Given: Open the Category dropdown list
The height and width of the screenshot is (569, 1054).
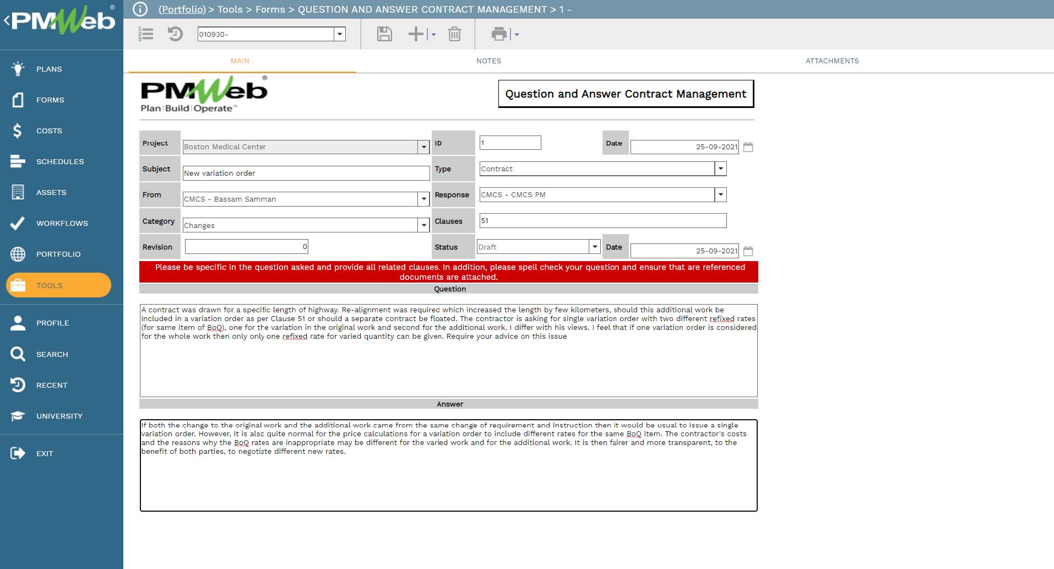Looking at the screenshot, I should coord(423,225).
